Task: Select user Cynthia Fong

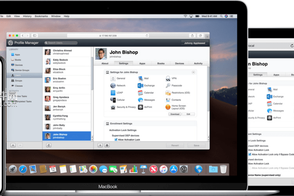Action: [67, 117]
